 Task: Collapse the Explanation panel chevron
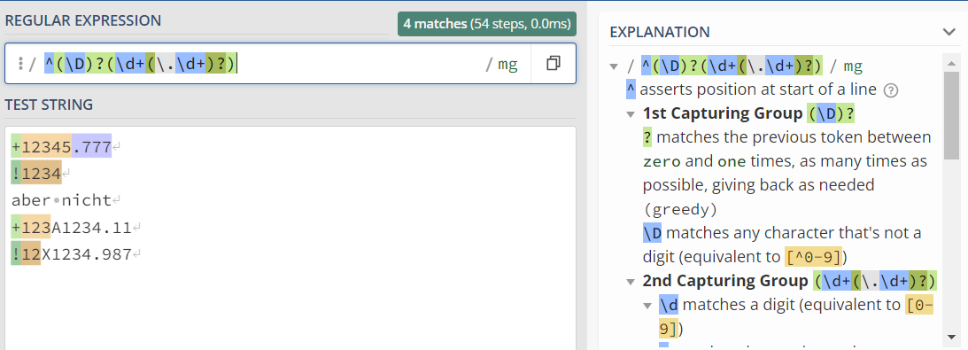click(x=949, y=32)
